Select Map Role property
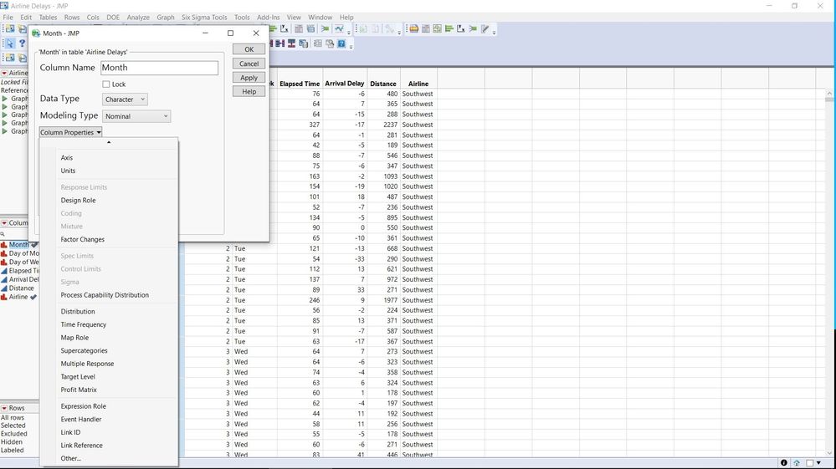836x469 pixels. [74, 338]
